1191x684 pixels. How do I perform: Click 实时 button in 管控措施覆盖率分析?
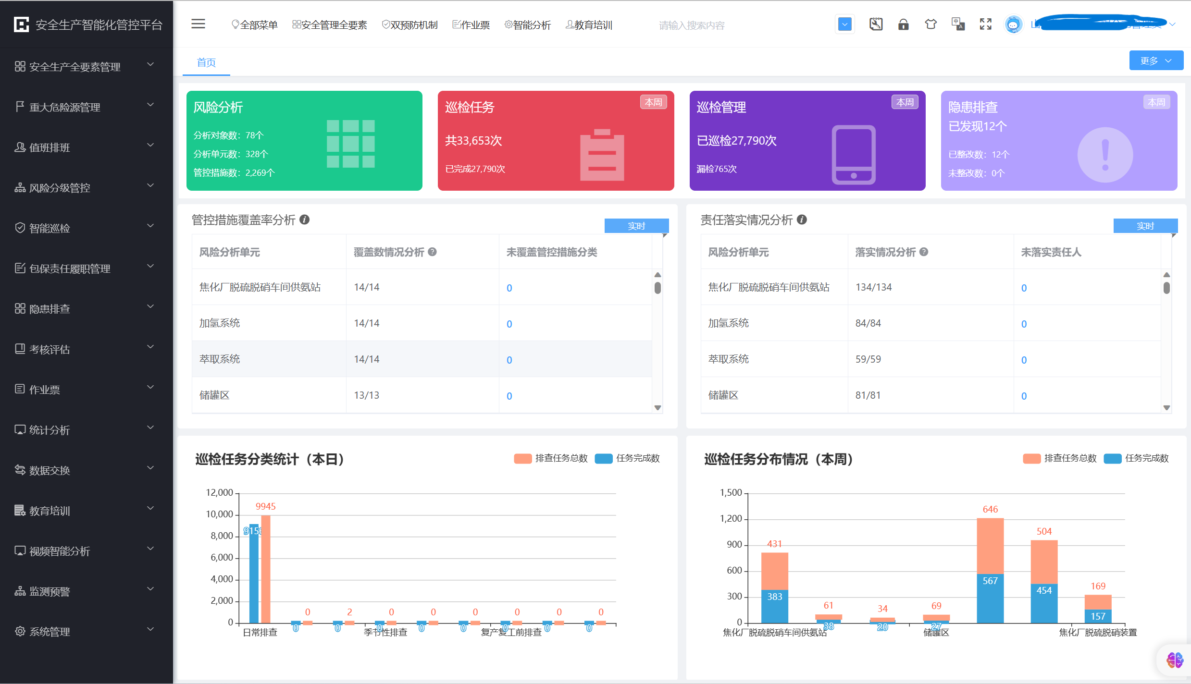(x=636, y=226)
